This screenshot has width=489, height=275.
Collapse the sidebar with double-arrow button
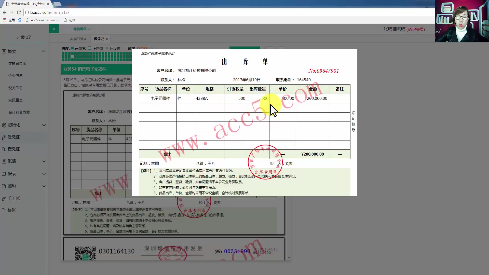pyautogui.click(x=54, y=29)
